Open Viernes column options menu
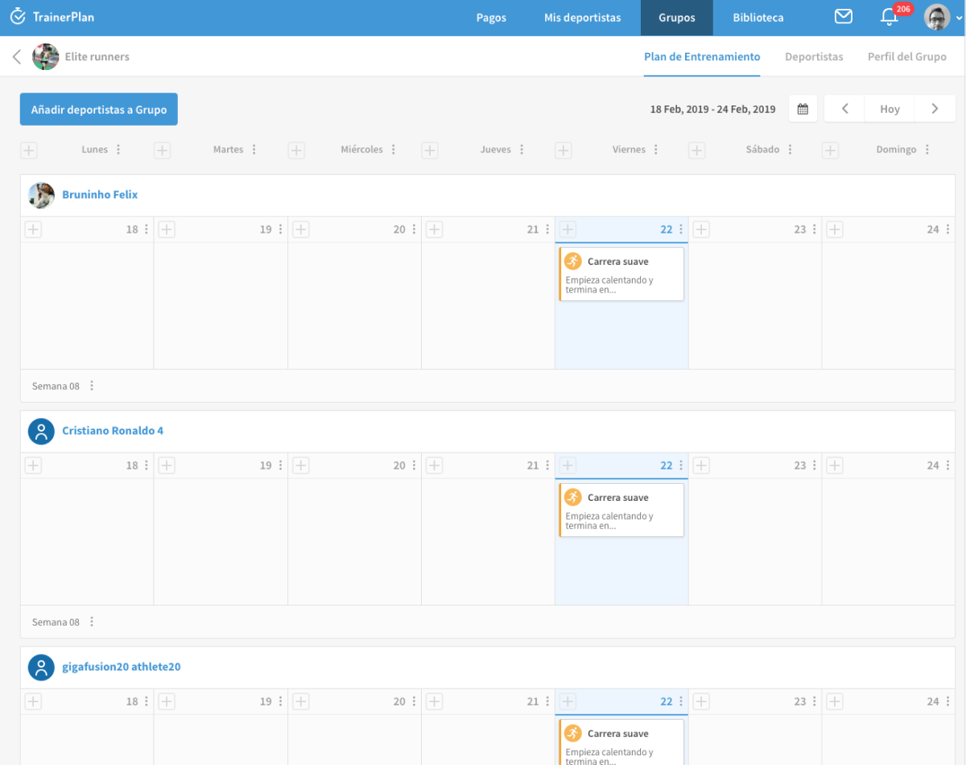The image size is (966, 765). click(x=656, y=150)
